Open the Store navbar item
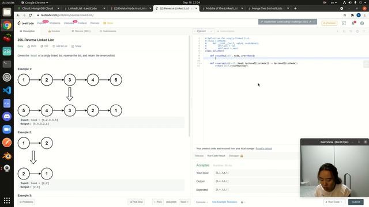Image resolution: width=369 pixels, height=207 pixels. pyautogui.click(x=108, y=23)
